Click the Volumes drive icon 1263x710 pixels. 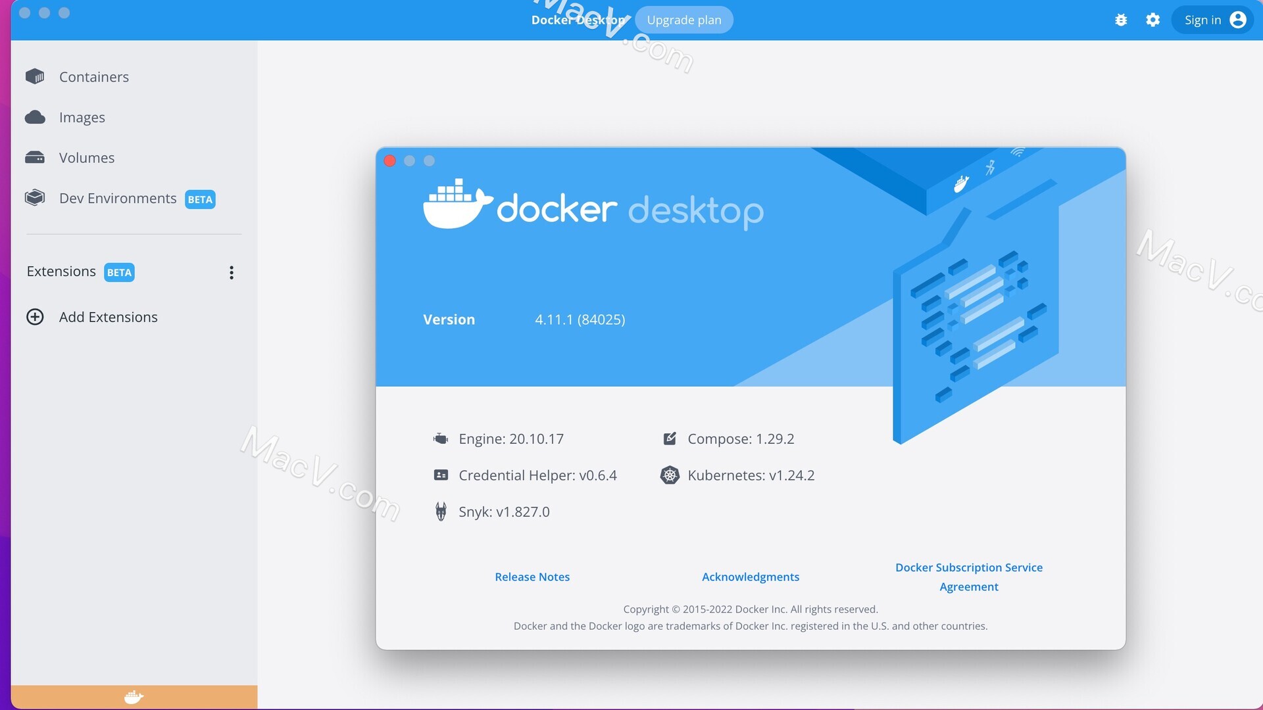coord(35,158)
